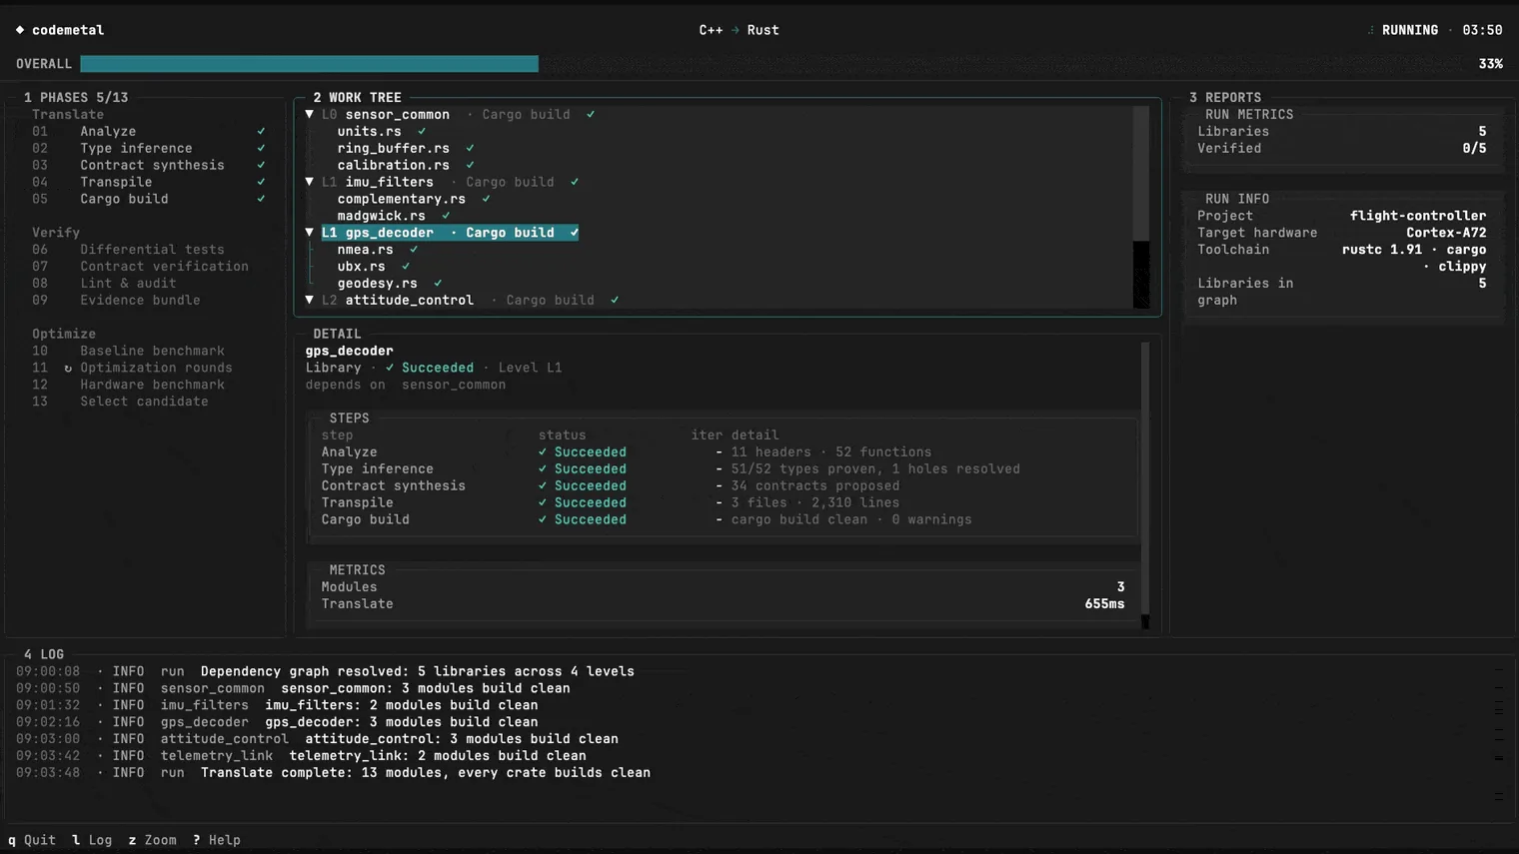Select the 2 WORK TREE panel header
This screenshot has height=854, width=1519.
tap(357, 98)
